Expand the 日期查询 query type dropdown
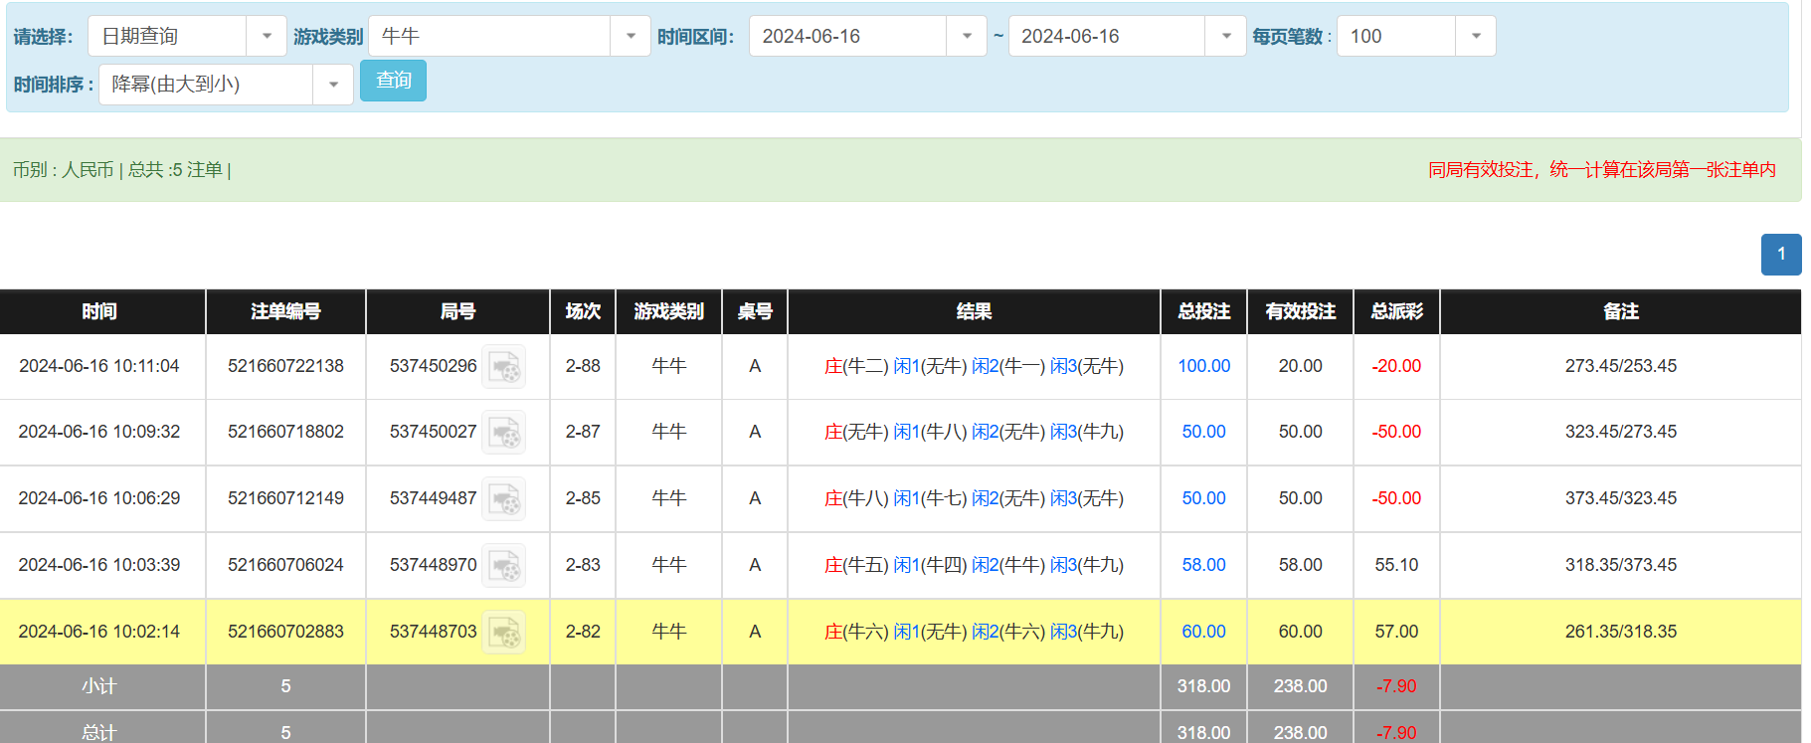This screenshot has height=743, width=1811. coord(266,37)
